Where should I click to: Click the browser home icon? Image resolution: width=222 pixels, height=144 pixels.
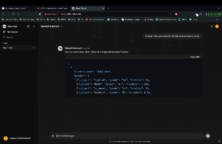[18, 14]
